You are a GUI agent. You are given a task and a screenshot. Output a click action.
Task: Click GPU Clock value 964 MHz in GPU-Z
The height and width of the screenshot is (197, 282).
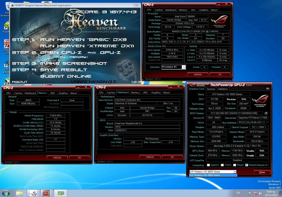click(213, 151)
